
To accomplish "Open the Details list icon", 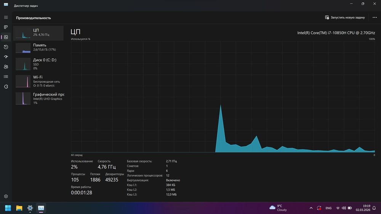I will (x=6, y=76).
